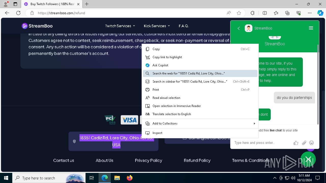
Task: Close the Buy Twitch Followers tab
Action: [x=78, y=4]
